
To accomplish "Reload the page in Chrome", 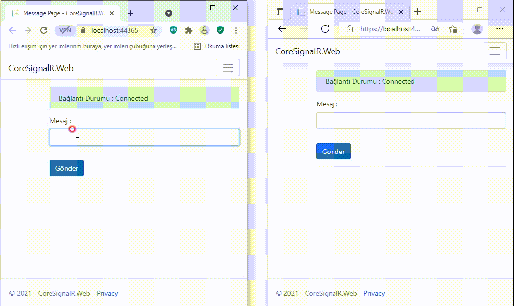I will tap(44, 30).
